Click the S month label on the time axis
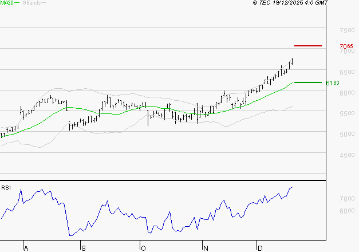This screenshot has height=252, width=359. [84, 249]
